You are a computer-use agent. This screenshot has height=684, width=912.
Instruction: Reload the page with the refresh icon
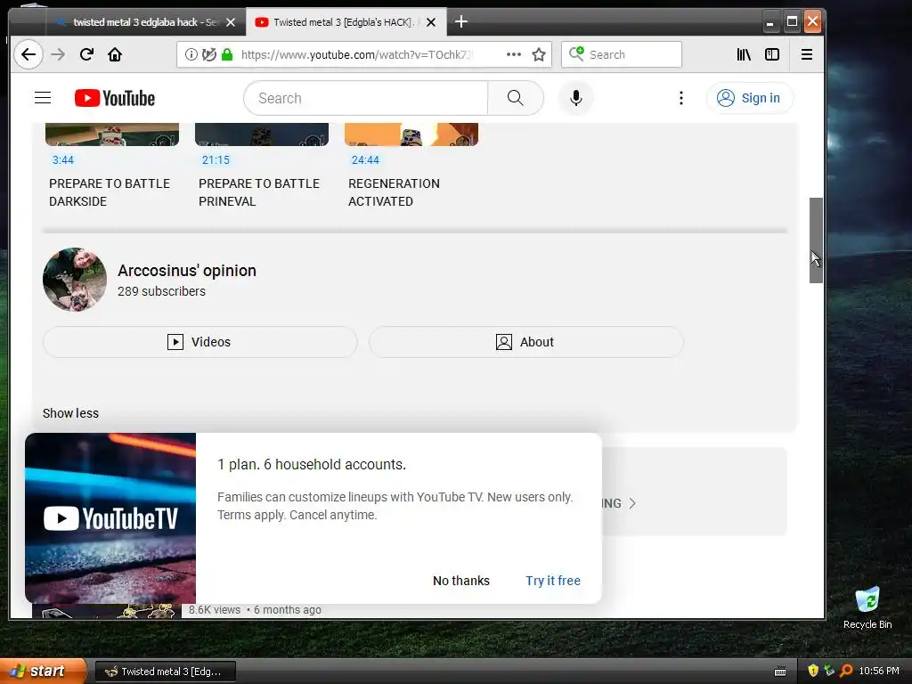86,54
